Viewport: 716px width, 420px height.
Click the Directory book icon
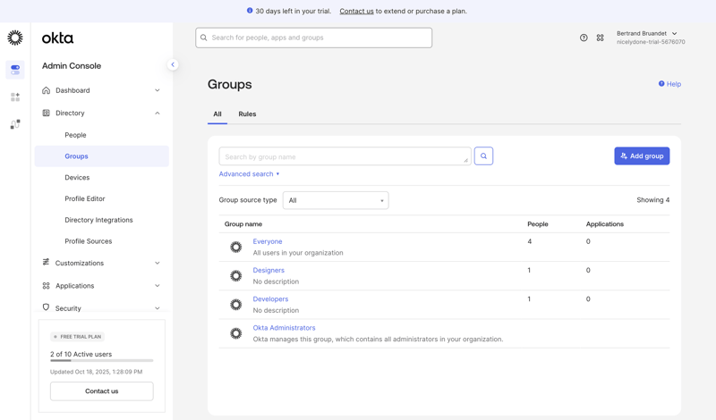pyautogui.click(x=47, y=113)
